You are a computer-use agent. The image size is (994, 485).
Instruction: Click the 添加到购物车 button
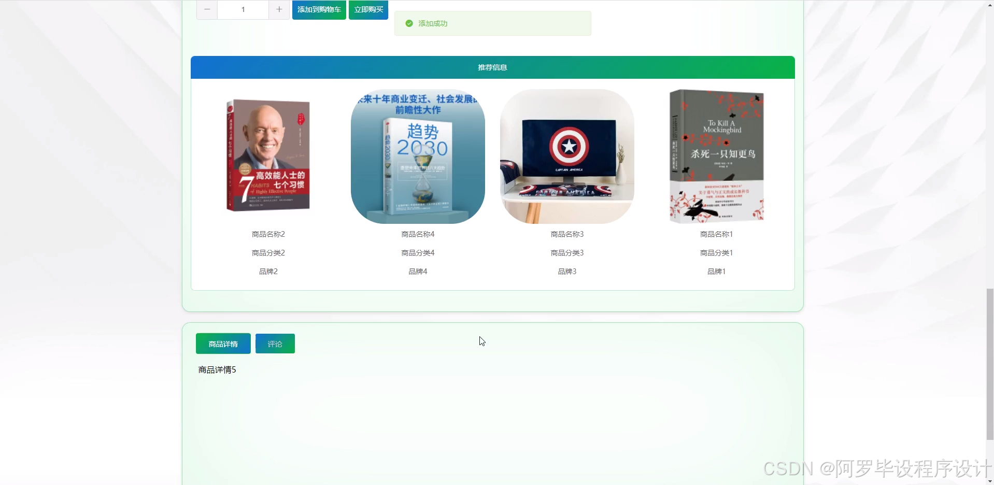319,10
